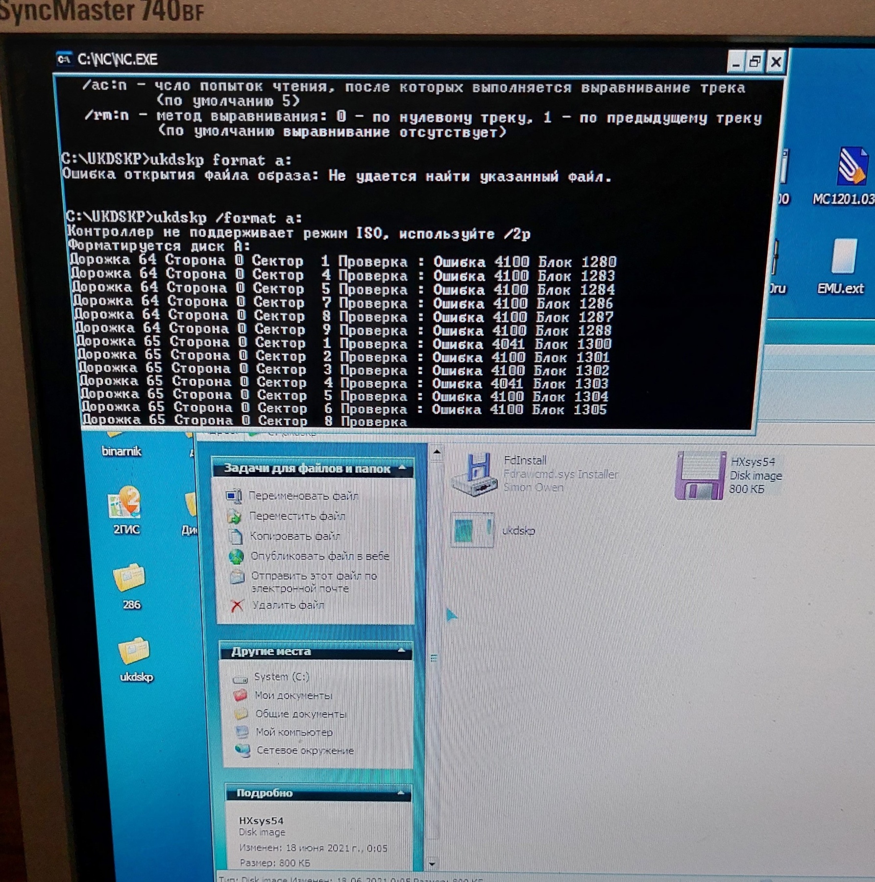Screen dimensions: 875x882
Task: Click 'Удалить файл' task link
Action: pos(288,605)
